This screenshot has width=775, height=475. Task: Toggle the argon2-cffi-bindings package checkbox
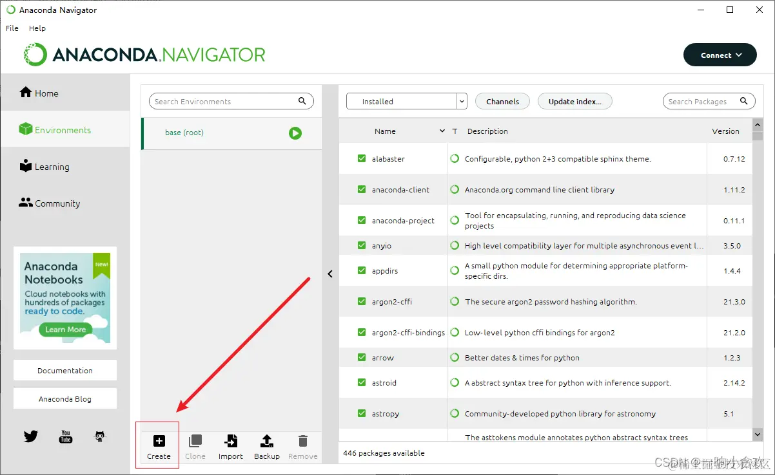(x=362, y=333)
